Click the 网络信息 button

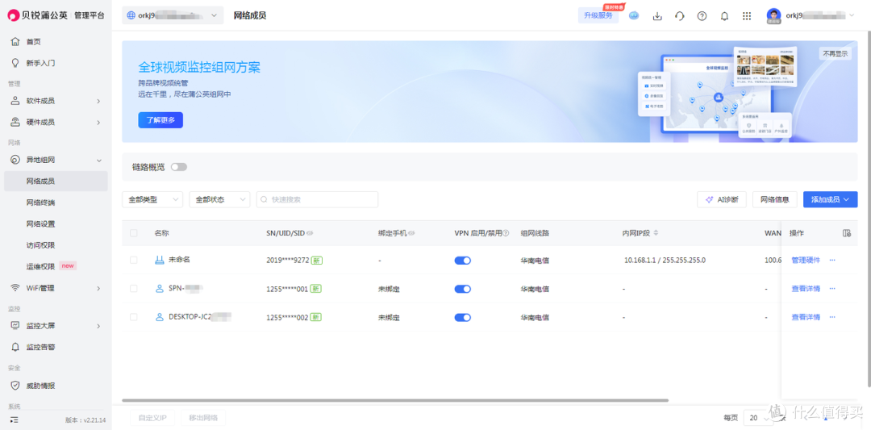[x=775, y=199]
